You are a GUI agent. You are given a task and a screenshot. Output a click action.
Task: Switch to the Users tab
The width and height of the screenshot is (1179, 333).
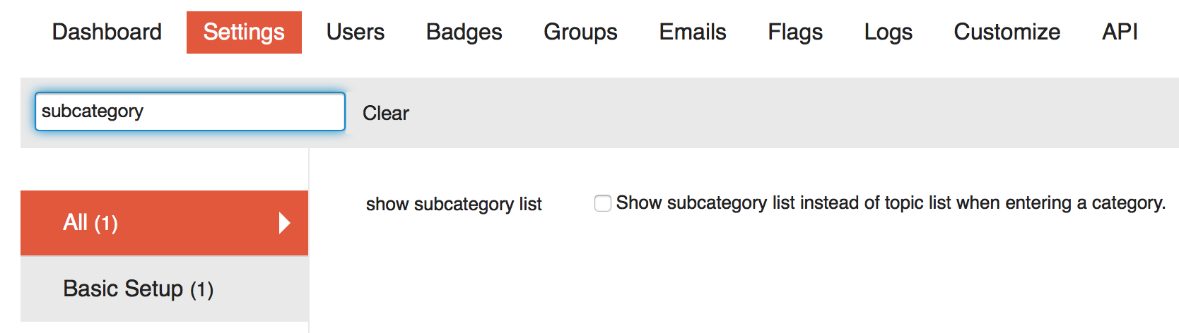point(356,32)
